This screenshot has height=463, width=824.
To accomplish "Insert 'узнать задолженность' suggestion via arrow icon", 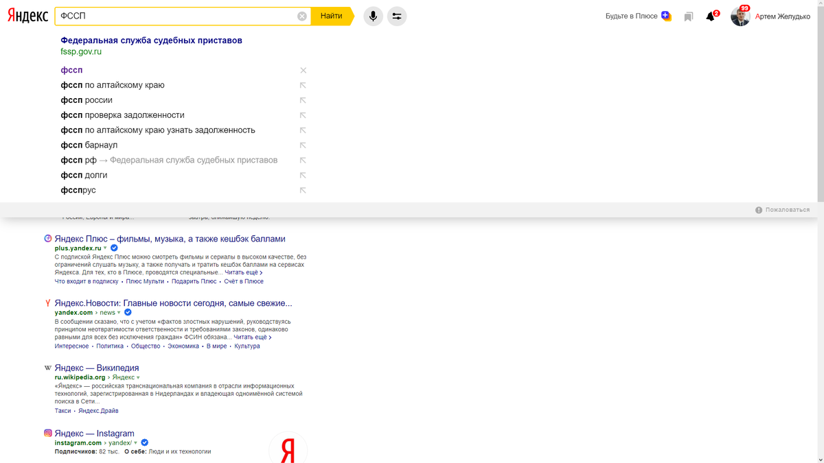I will coord(303,130).
